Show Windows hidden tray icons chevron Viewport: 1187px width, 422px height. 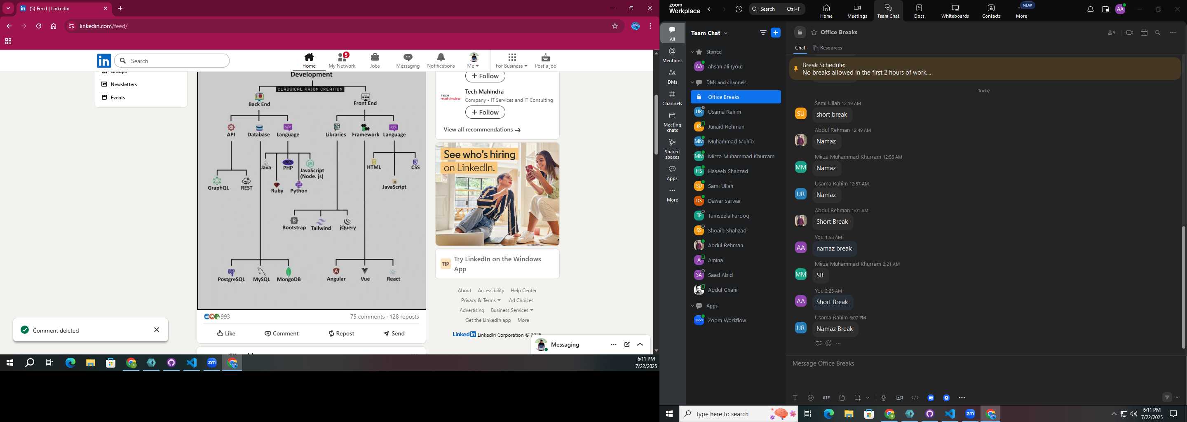(1113, 414)
